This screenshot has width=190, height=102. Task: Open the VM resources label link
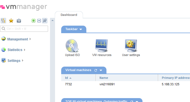coord(102,55)
